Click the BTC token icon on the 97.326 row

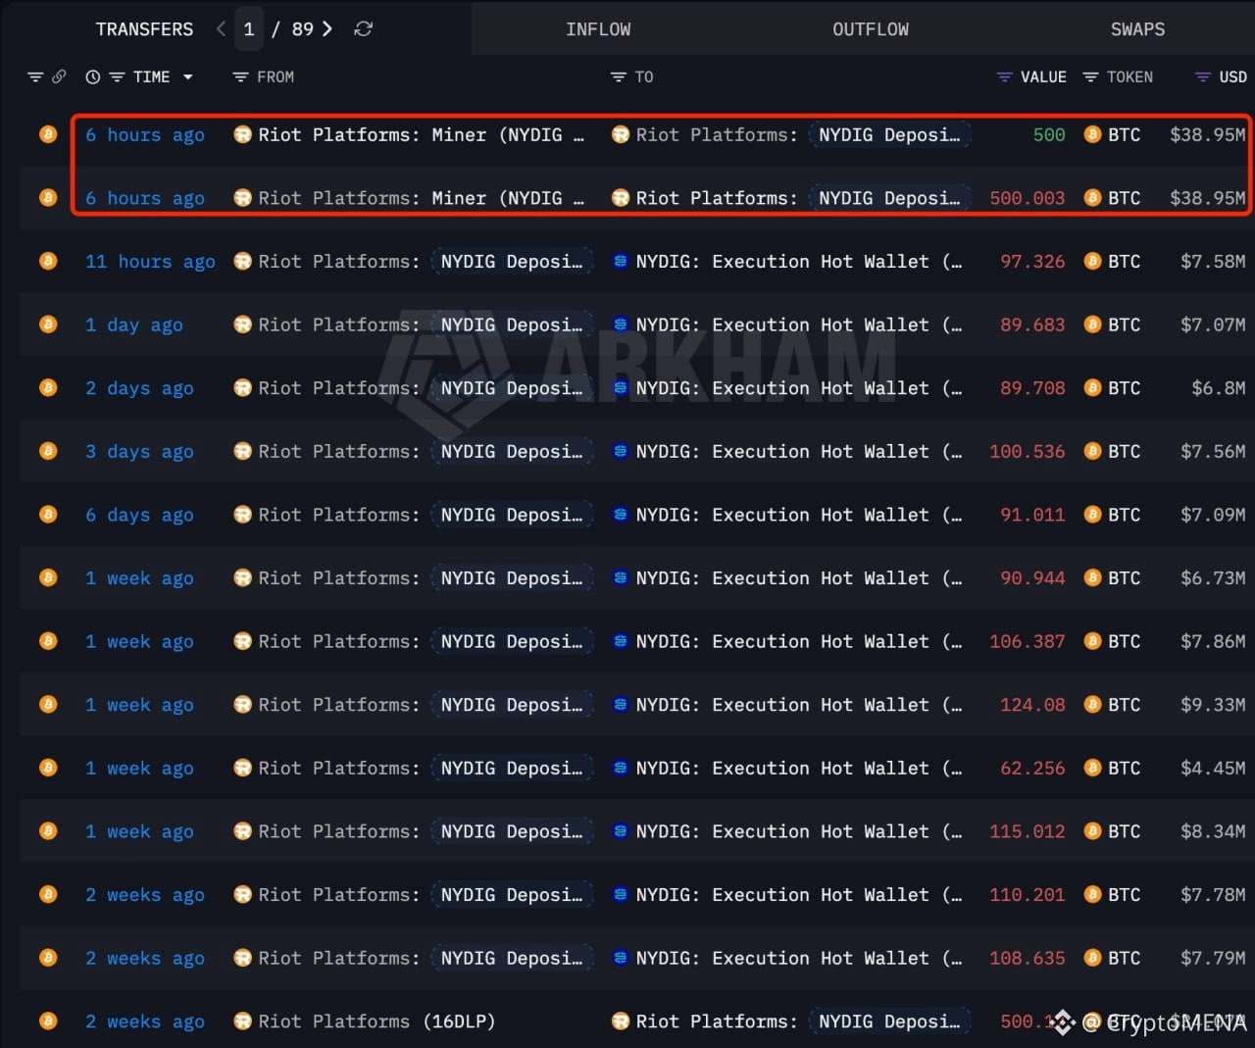(1092, 261)
